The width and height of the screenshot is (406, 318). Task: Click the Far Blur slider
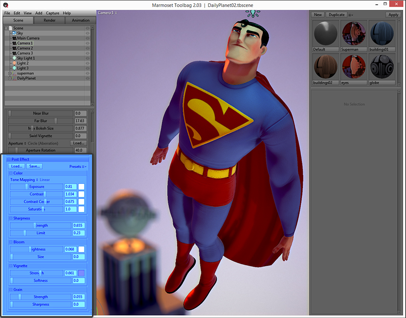tap(41, 121)
